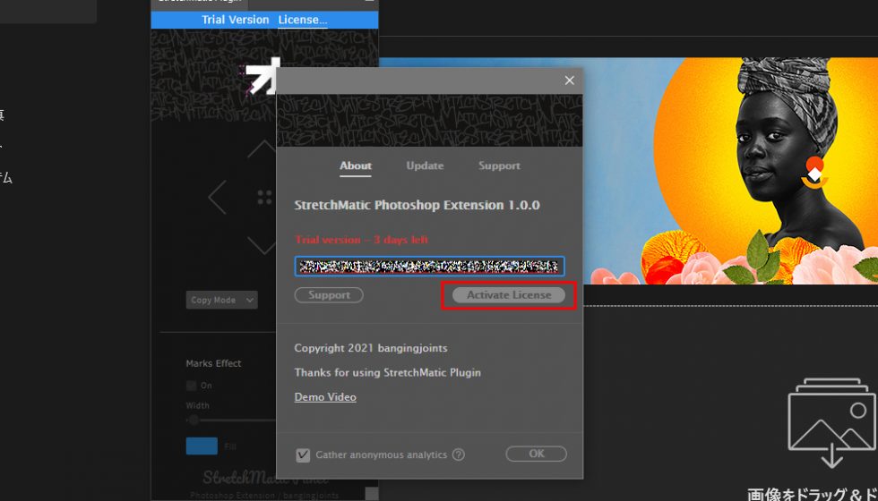Image resolution: width=878 pixels, height=501 pixels.
Task: Click the stretch up arrow icon
Action: [262, 149]
